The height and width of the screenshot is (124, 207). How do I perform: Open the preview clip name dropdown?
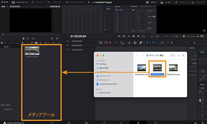tap(35, 7)
